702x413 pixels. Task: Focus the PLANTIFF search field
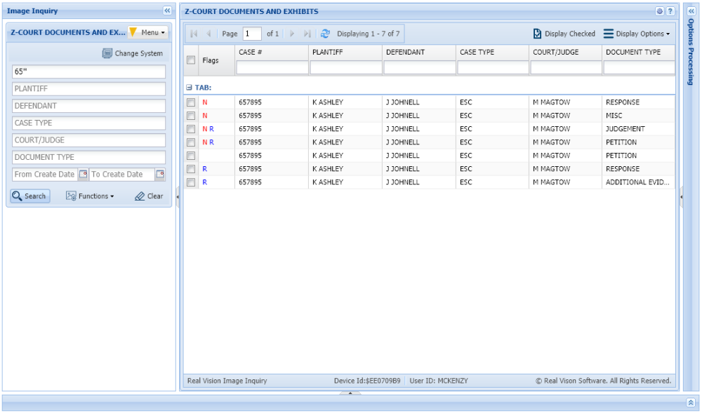click(88, 88)
